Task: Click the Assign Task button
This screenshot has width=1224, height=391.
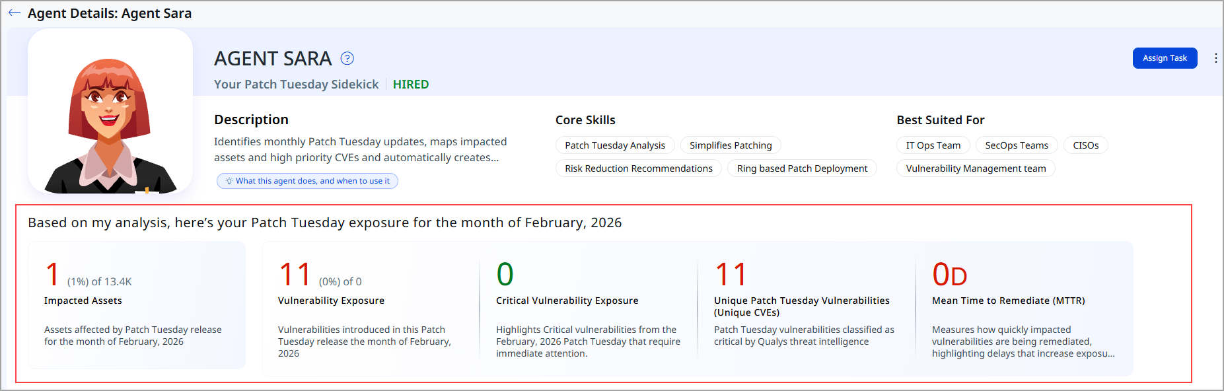Action: pyautogui.click(x=1165, y=58)
